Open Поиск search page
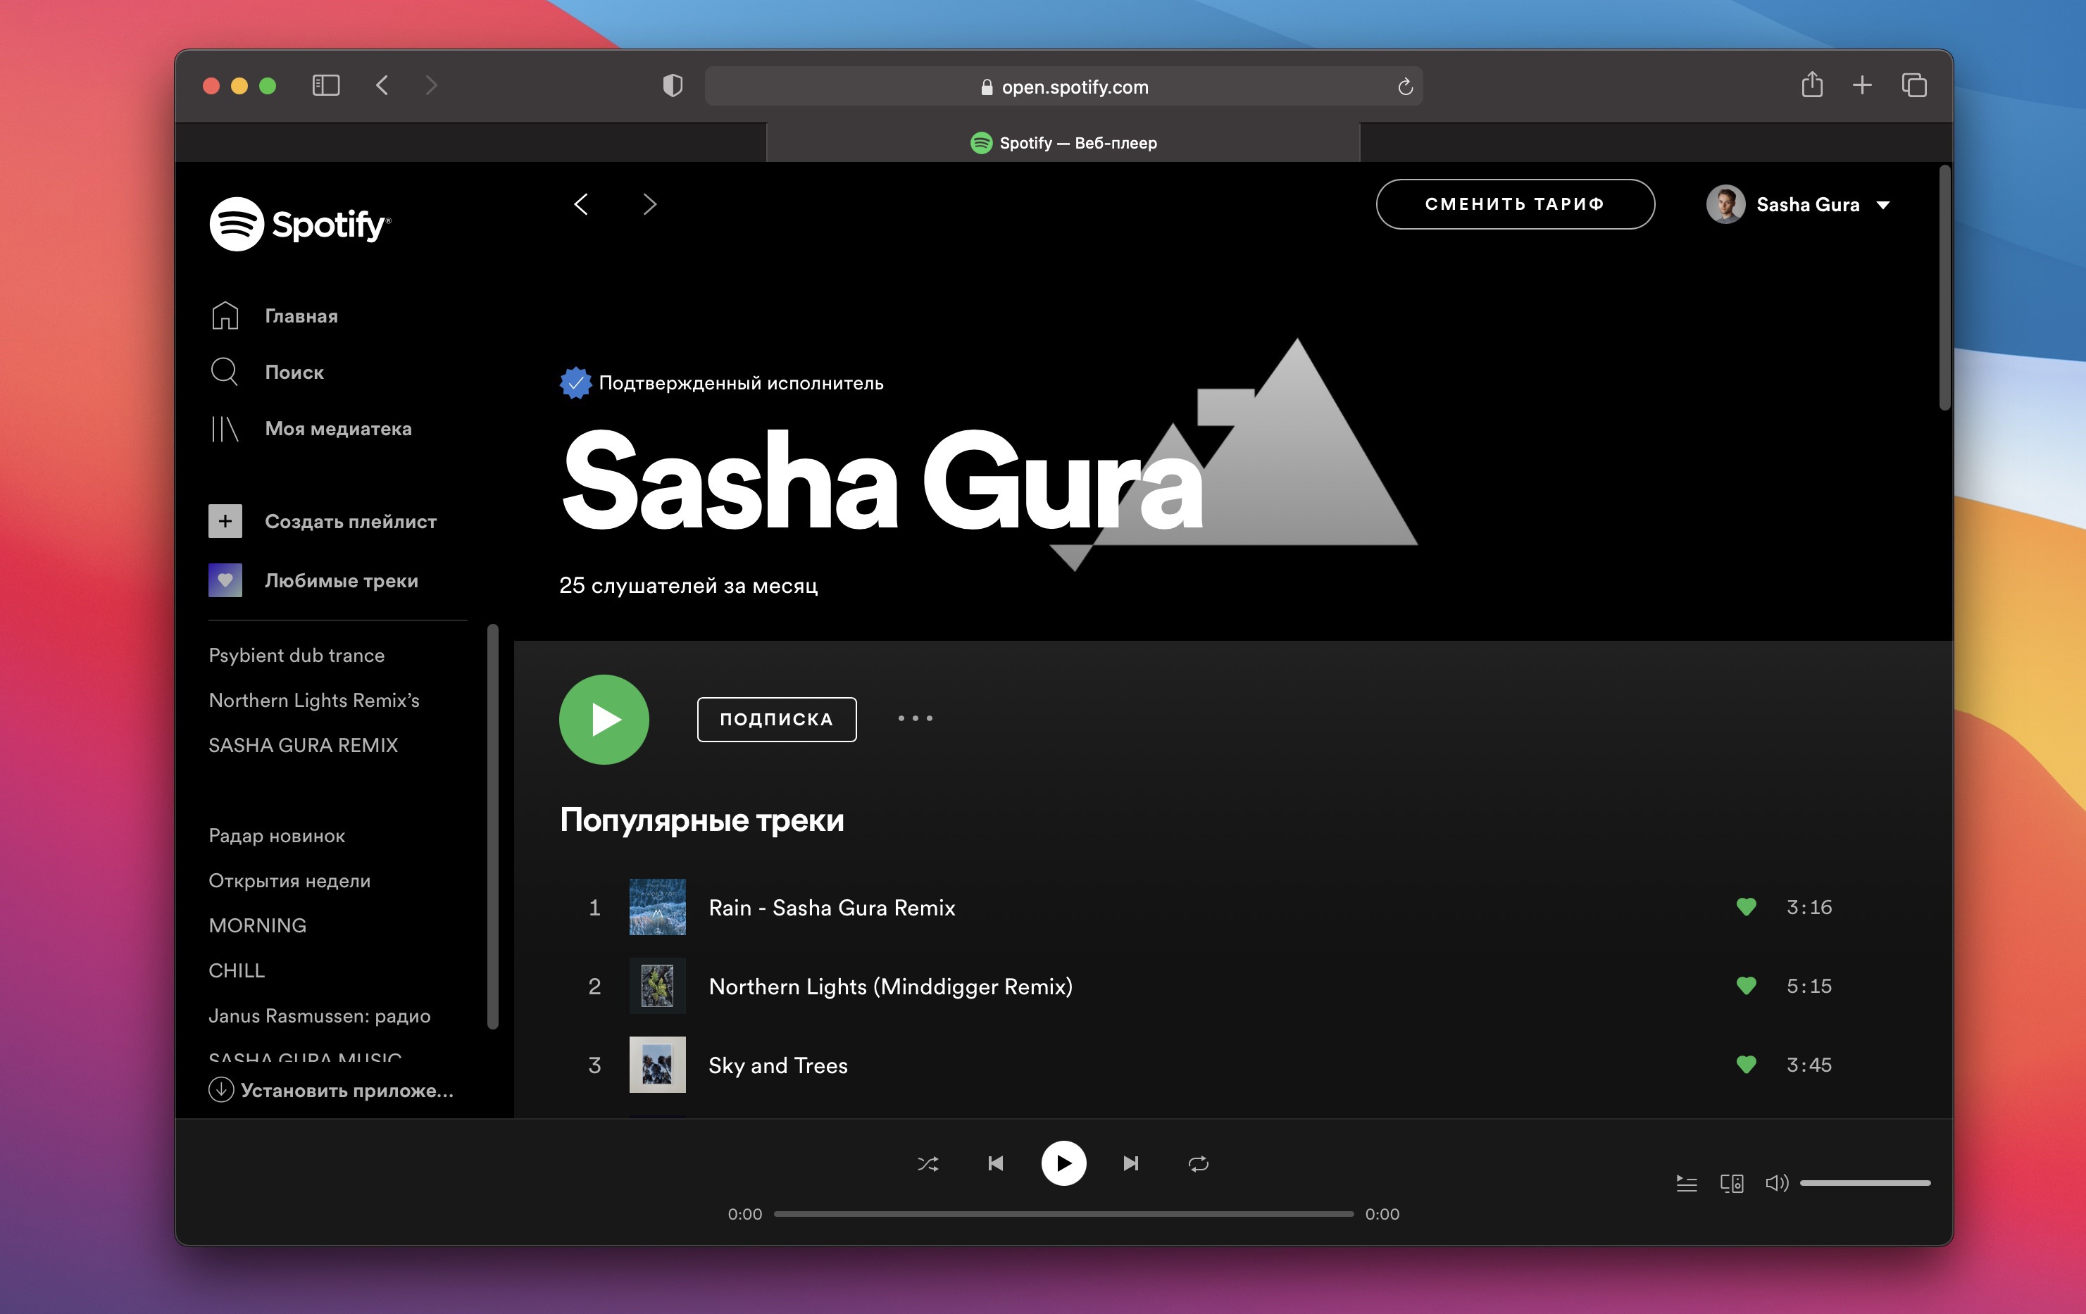Image resolution: width=2086 pixels, height=1314 pixels. (267, 373)
